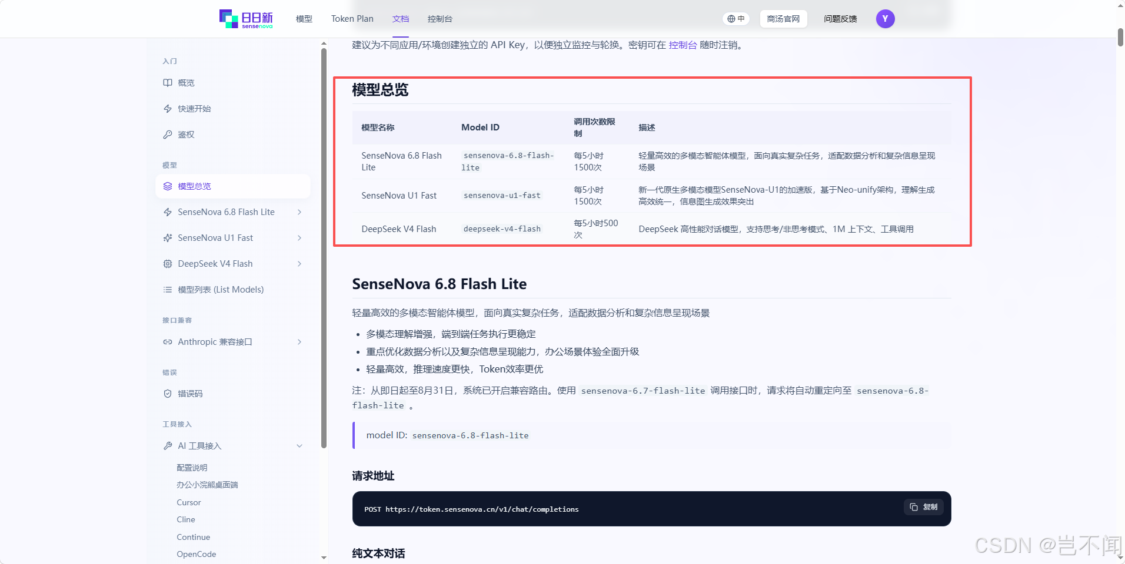
Task: Click the sensenova-6.7-flash-lite inline code
Action: click(643, 391)
